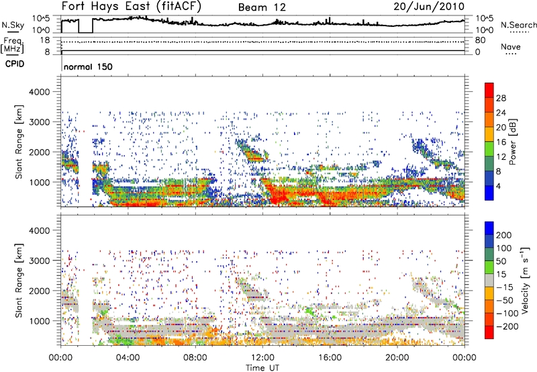Click the '08:00' time tick label
This screenshot has width=537, height=372.
pyautogui.click(x=195, y=358)
